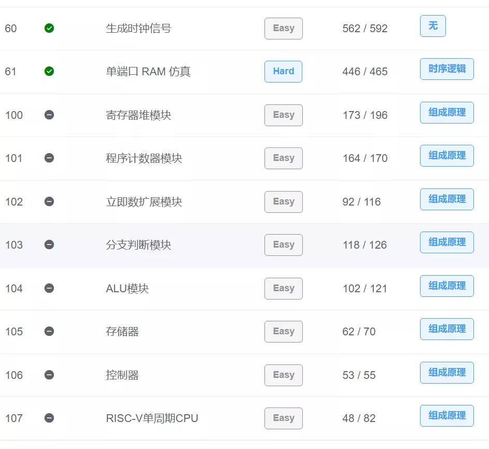Click the 立即数扩展模块 title

tap(144, 201)
